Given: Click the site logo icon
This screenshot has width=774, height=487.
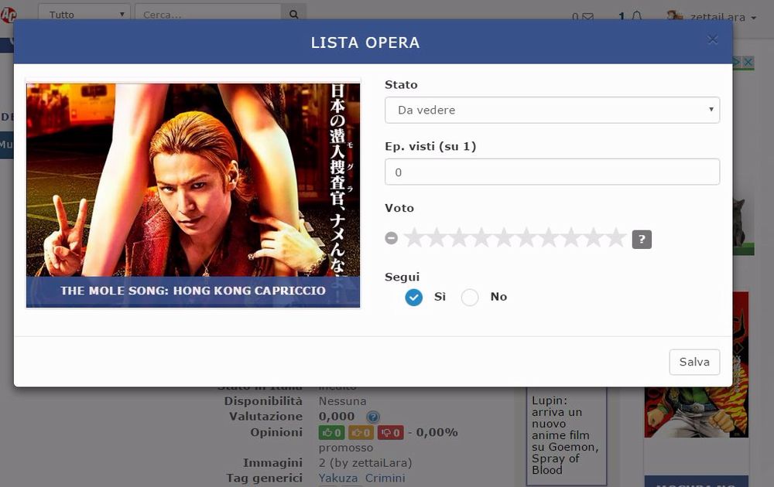Looking at the screenshot, I should pos(8,14).
